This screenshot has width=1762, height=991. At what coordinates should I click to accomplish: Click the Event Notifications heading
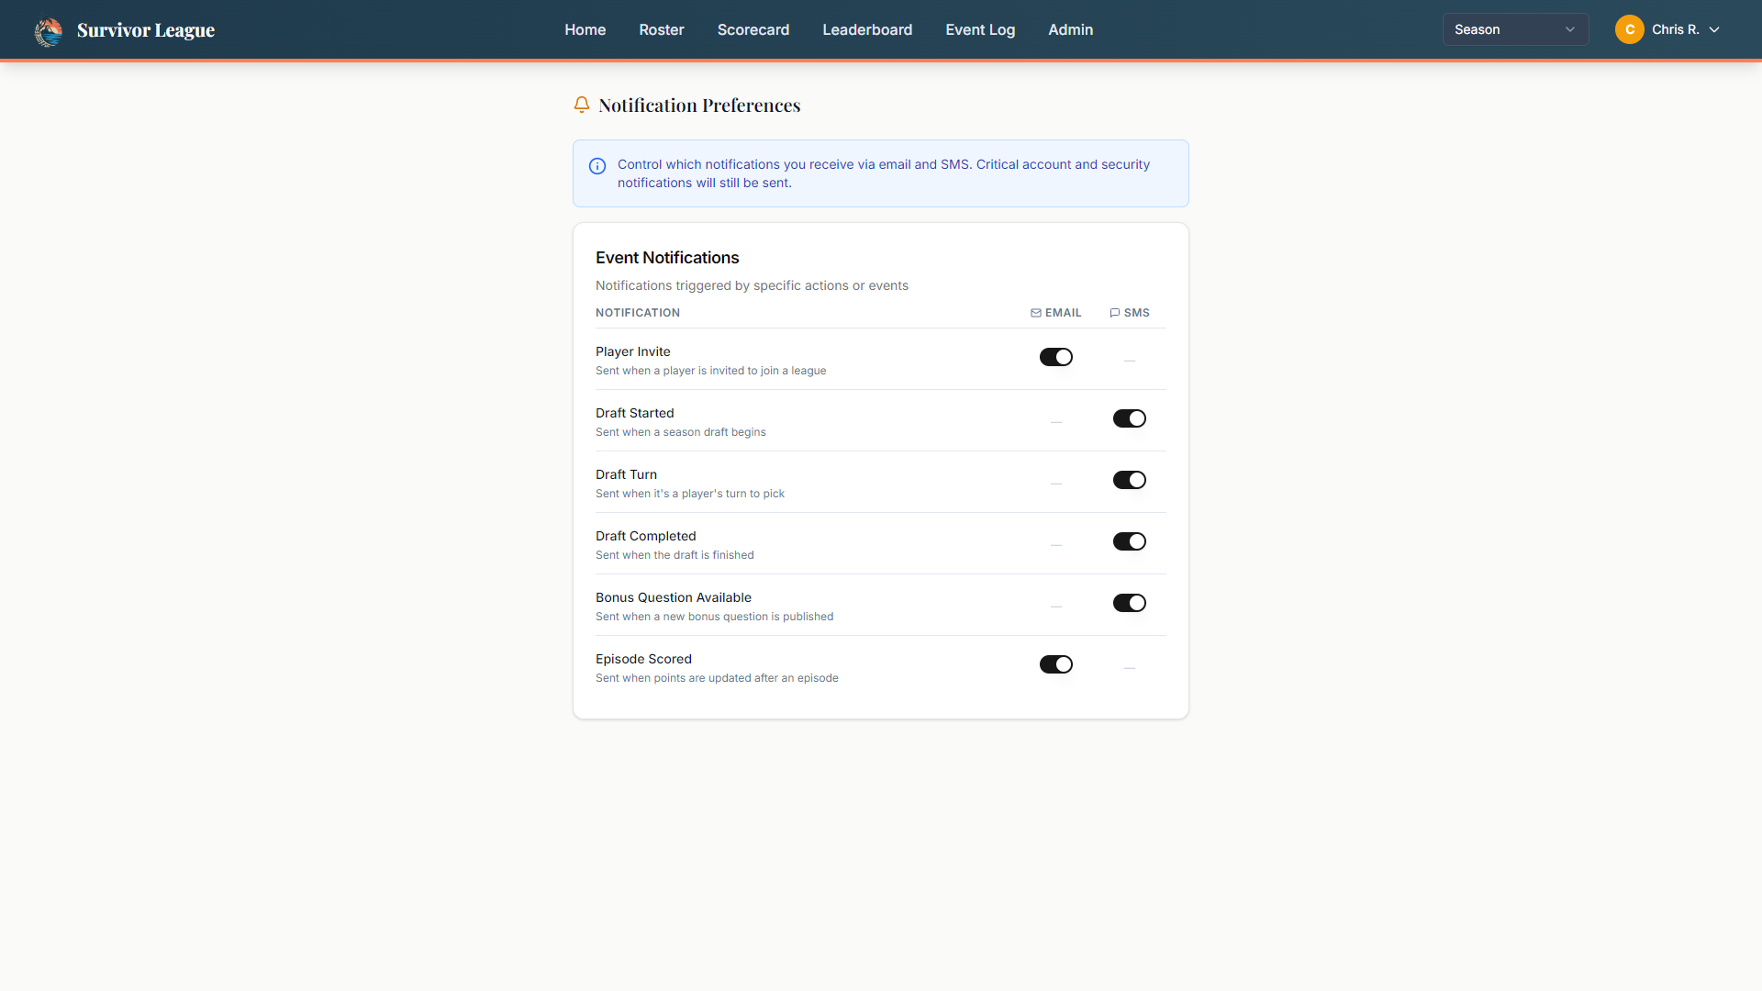667,258
